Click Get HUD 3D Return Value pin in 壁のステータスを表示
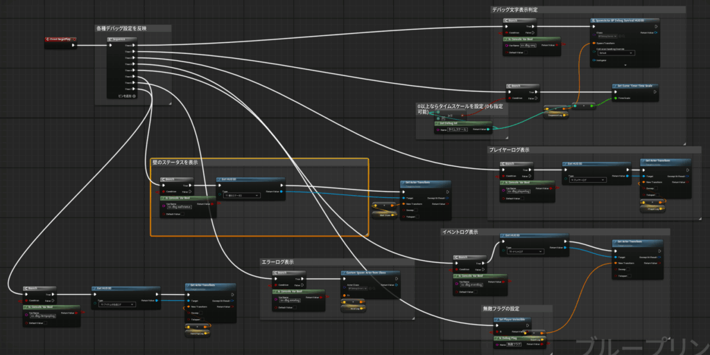Screen dimensions: 710x355 coord(282,192)
